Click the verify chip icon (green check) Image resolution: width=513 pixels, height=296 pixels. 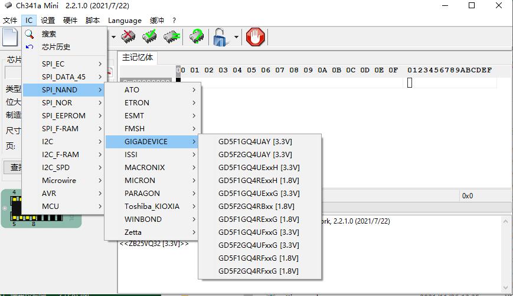[150, 37]
